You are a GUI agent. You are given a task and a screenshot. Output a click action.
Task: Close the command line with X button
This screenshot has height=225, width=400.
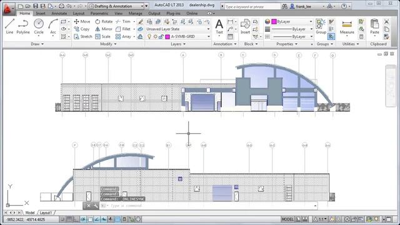[x=88, y=206]
